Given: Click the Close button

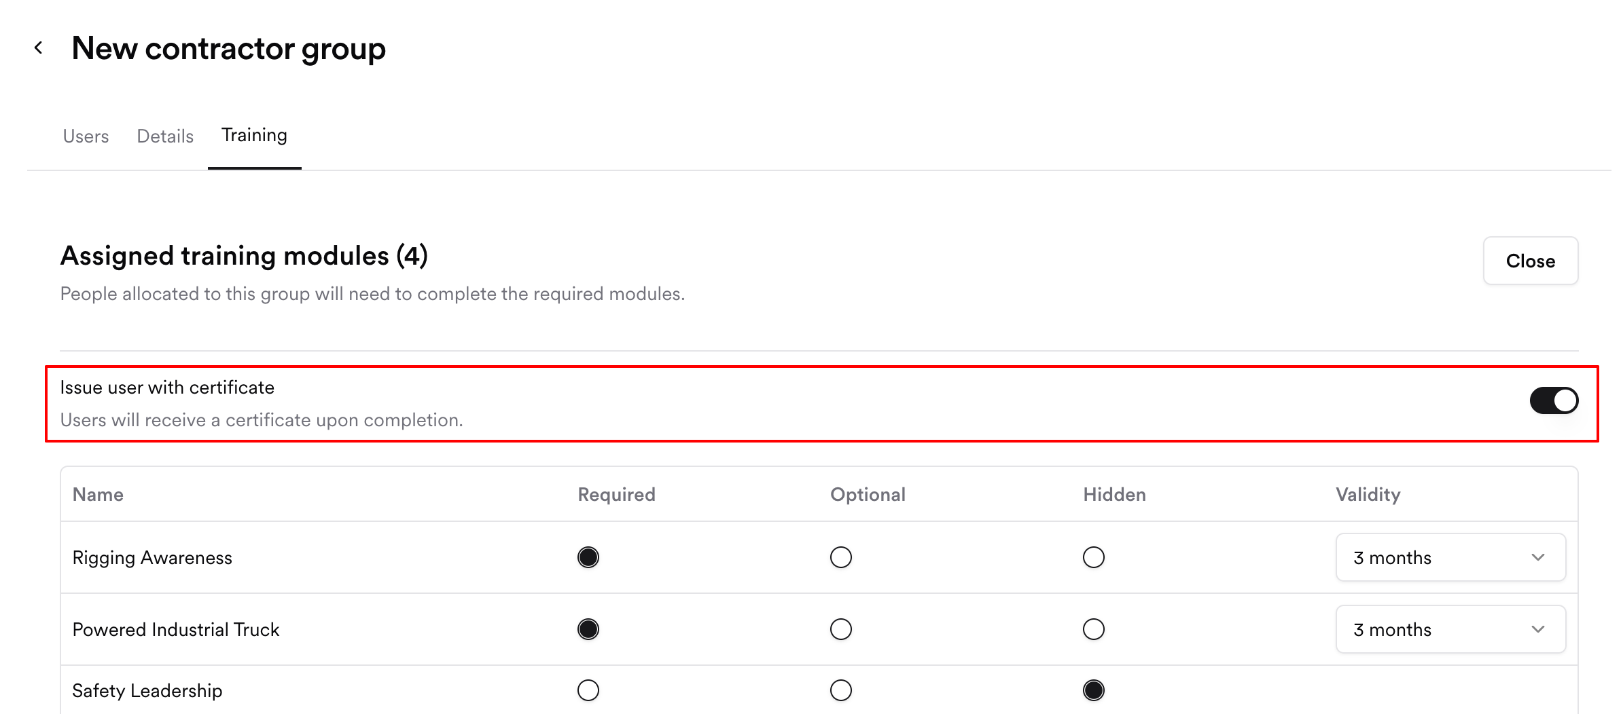Looking at the screenshot, I should click(x=1530, y=261).
